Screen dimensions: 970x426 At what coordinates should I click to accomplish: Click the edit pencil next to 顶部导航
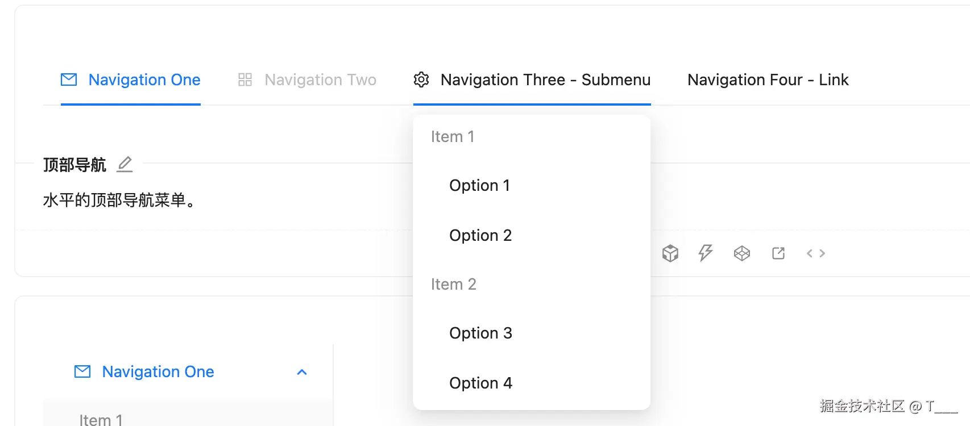(x=125, y=165)
